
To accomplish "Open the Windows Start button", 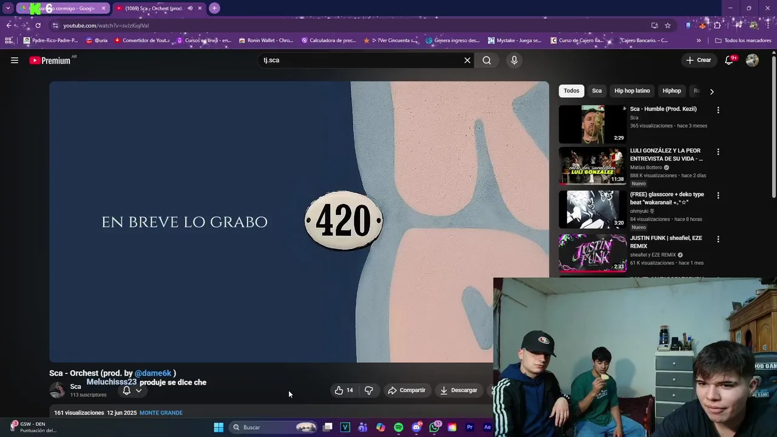I will [x=219, y=427].
